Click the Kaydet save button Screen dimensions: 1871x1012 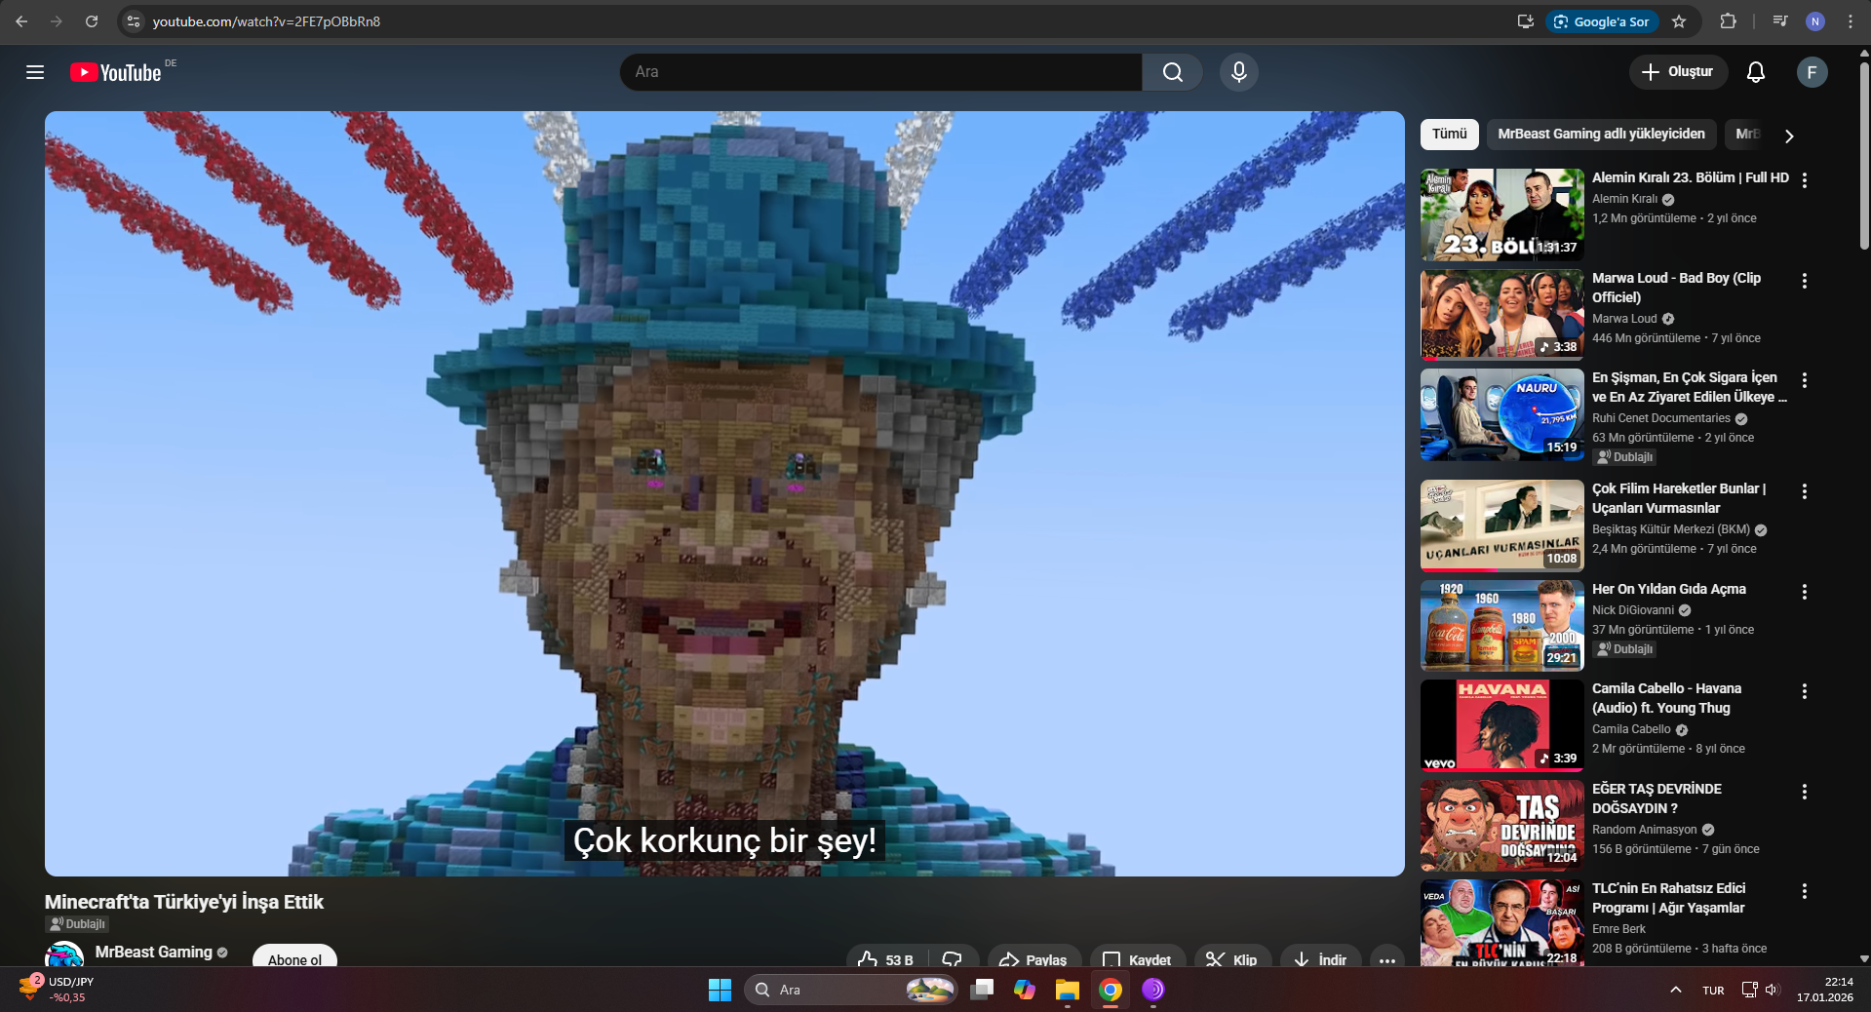point(1137,959)
